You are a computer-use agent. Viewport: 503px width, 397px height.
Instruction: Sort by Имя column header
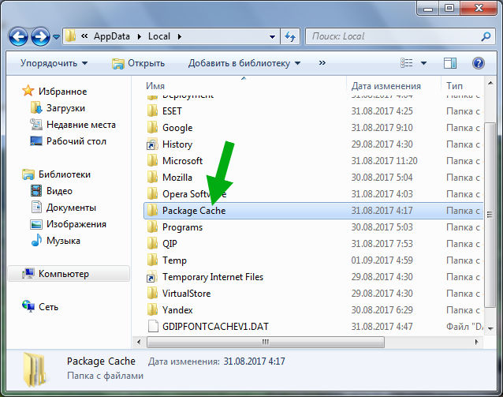pos(155,86)
